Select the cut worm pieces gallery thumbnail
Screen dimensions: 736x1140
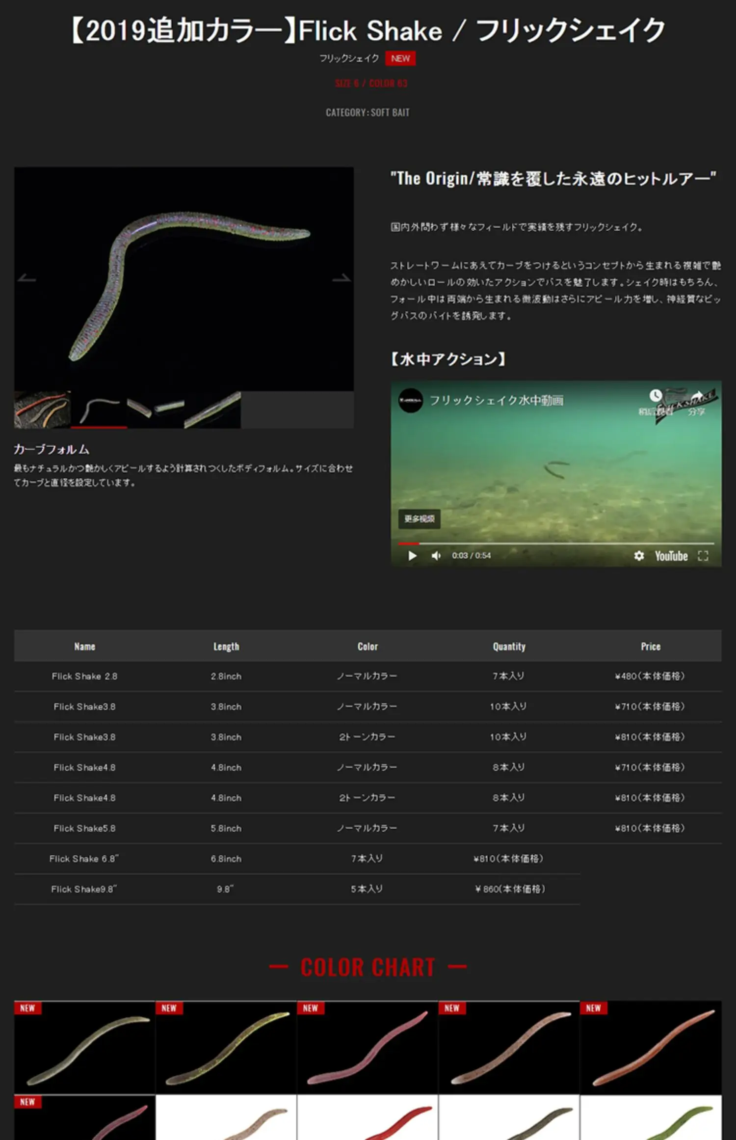(x=156, y=409)
